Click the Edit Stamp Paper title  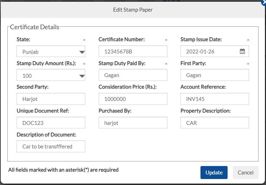[x=133, y=10]
